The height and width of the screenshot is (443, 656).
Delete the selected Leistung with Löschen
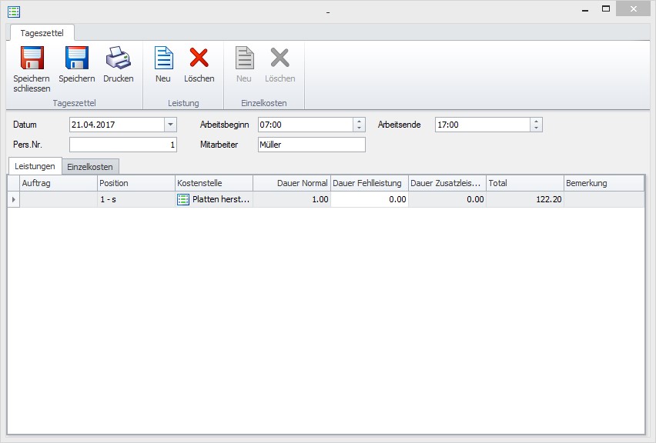coord(199,59)
